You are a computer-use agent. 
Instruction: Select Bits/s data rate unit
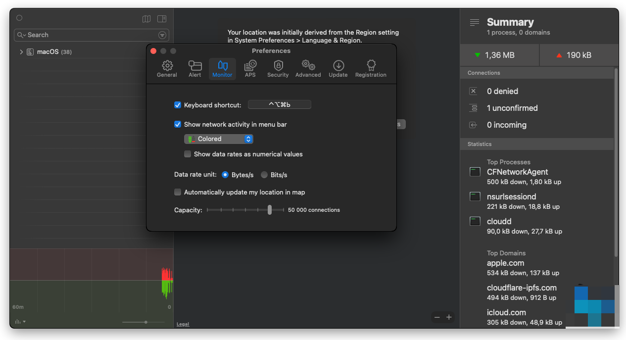pos(264,175)
